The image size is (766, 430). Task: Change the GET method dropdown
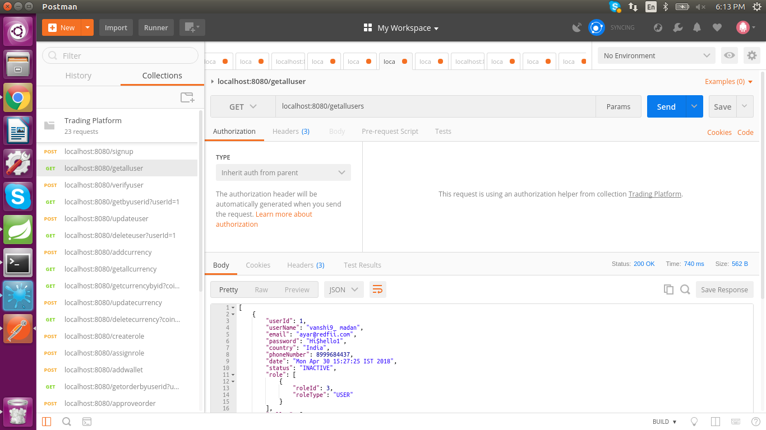(242, 106)
